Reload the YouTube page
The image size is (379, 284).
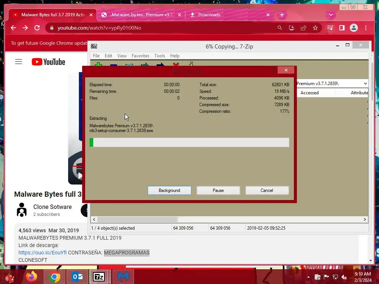pos(37,28)
